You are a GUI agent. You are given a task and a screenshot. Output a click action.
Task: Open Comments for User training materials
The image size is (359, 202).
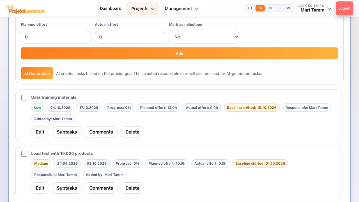pyautogui.click(x=101, y=132)
